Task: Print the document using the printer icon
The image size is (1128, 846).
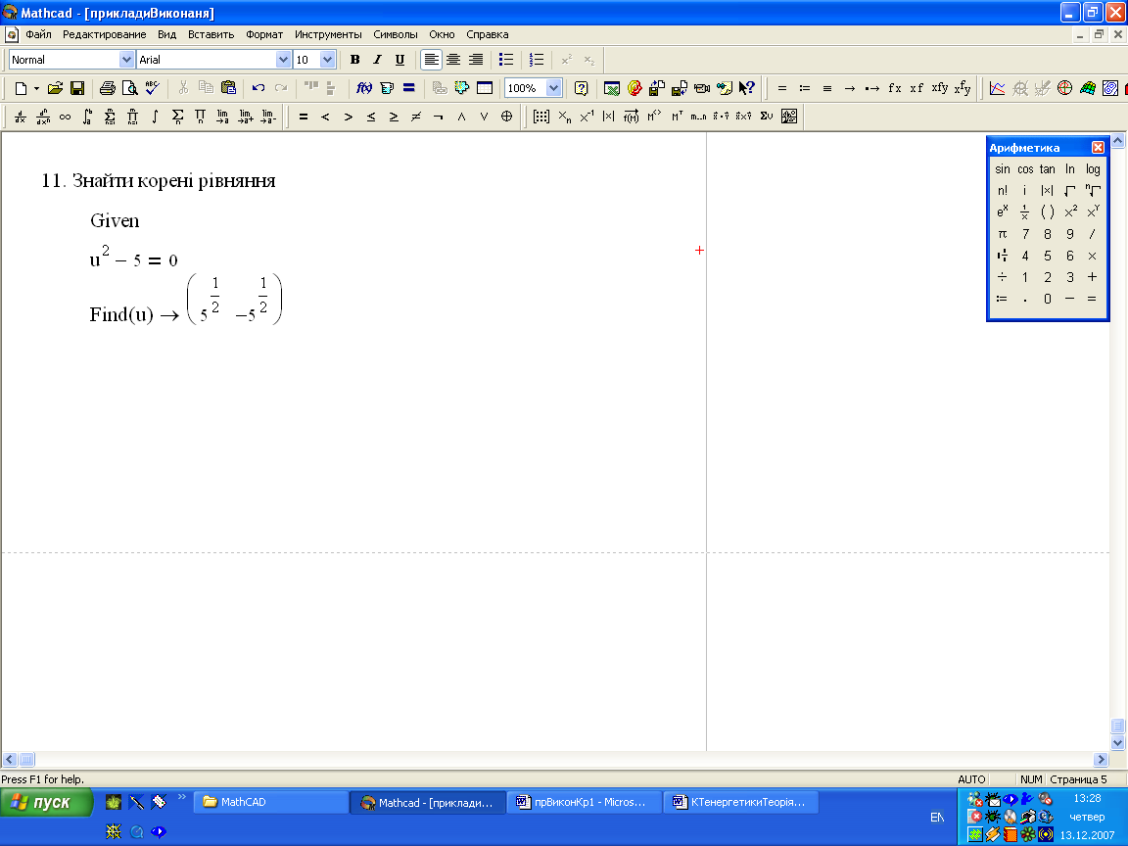Action: [107, 88]
